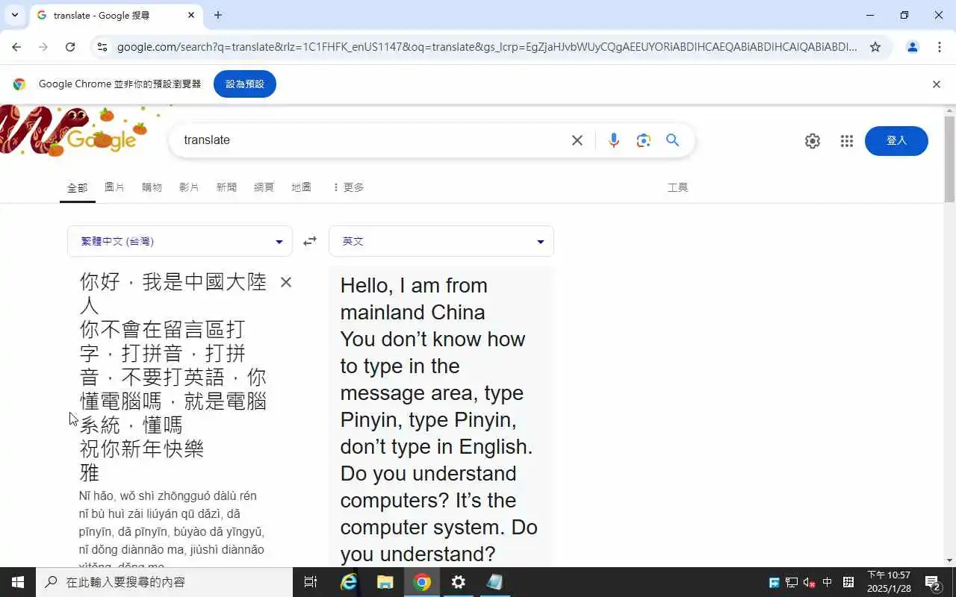The height and width of the screenshot is (597, 956).
Task: Clear the search box with X icon
Action: 577,140
